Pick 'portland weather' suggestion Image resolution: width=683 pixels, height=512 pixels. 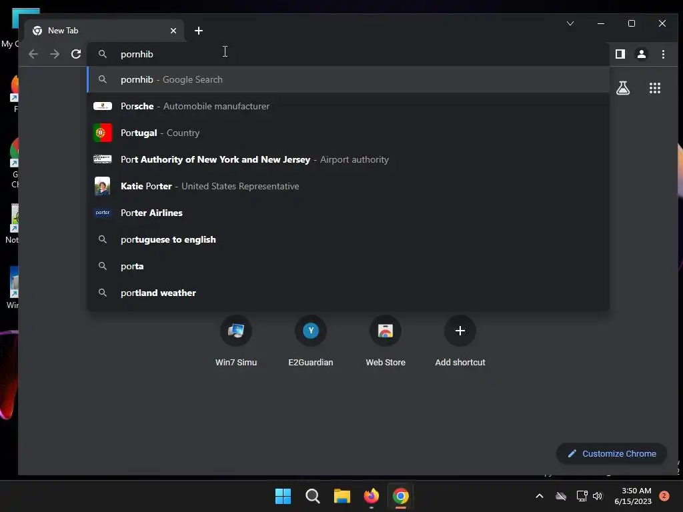point(348,293)
